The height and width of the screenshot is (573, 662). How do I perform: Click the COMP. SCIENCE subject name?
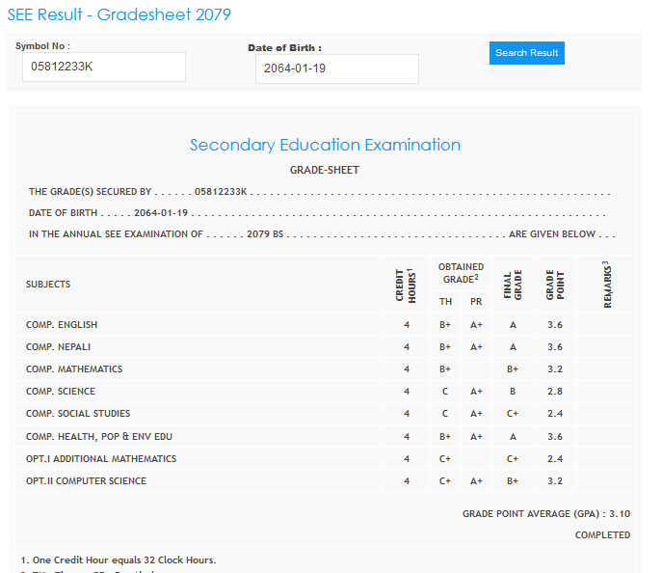61,392
